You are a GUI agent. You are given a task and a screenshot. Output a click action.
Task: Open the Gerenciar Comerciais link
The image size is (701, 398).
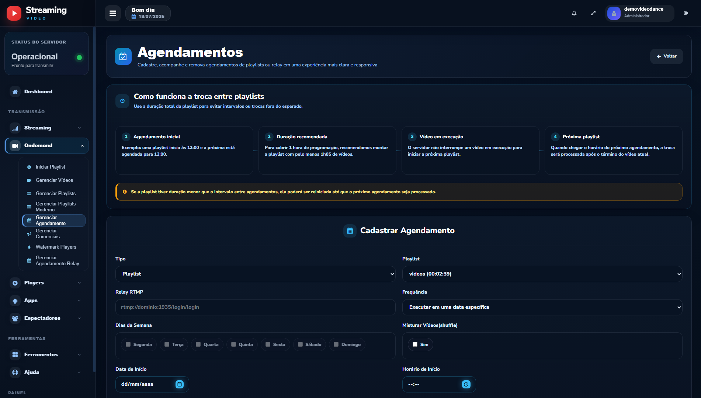[x=54, y=234]
